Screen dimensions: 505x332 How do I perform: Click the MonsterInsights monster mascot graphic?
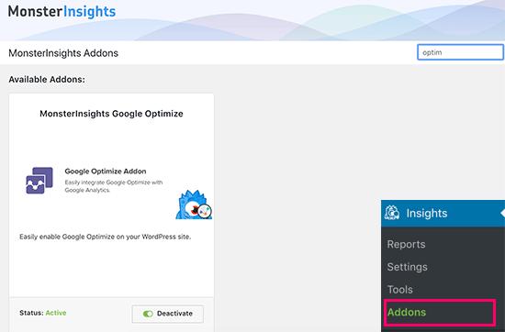coord(194,205)
